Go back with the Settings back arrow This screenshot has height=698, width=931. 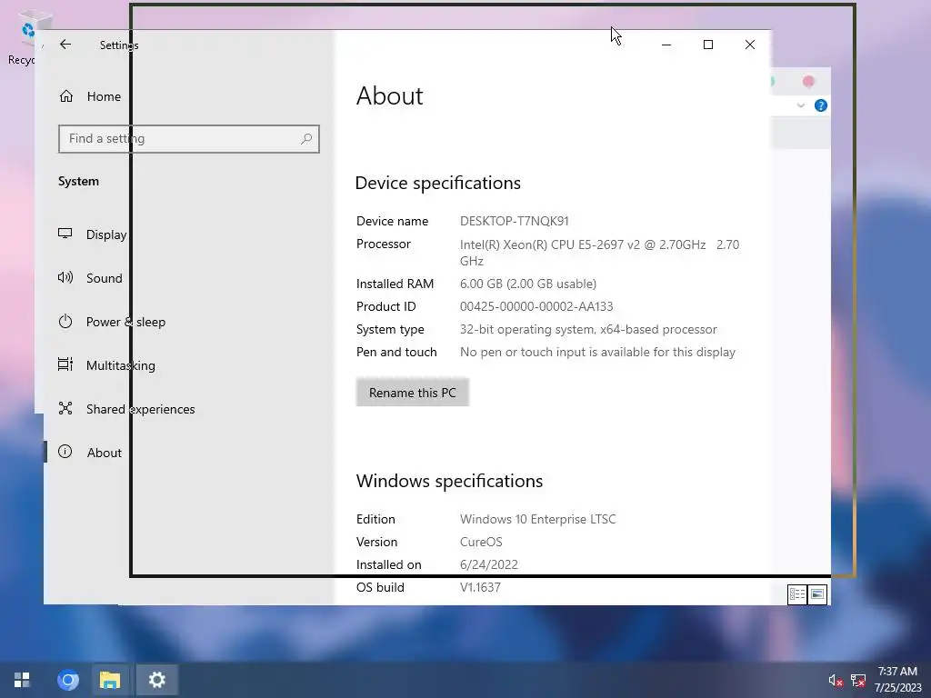coord(65,45)
